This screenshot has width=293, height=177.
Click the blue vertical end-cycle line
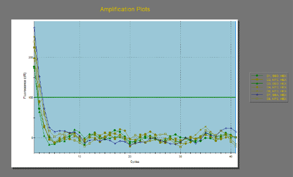click(x=236, y=88)
